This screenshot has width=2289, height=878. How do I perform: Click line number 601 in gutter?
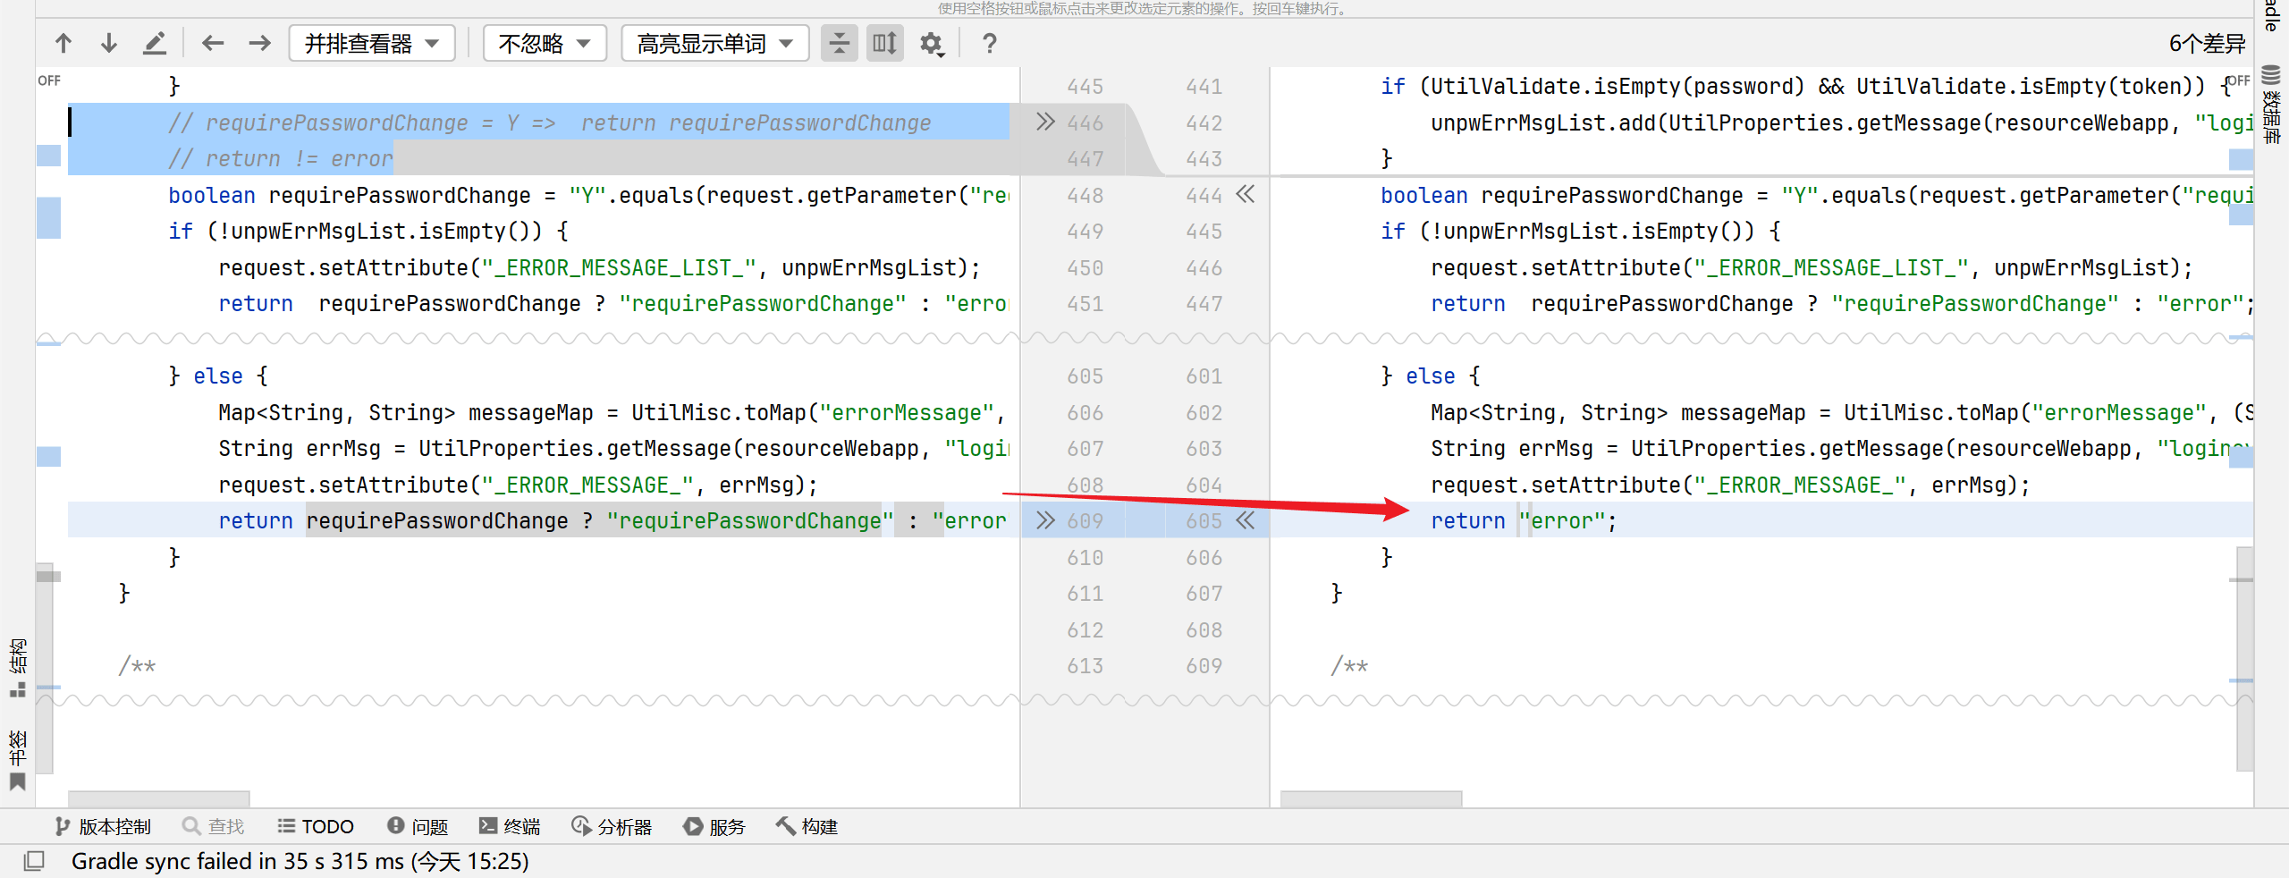click(1204, 376)
